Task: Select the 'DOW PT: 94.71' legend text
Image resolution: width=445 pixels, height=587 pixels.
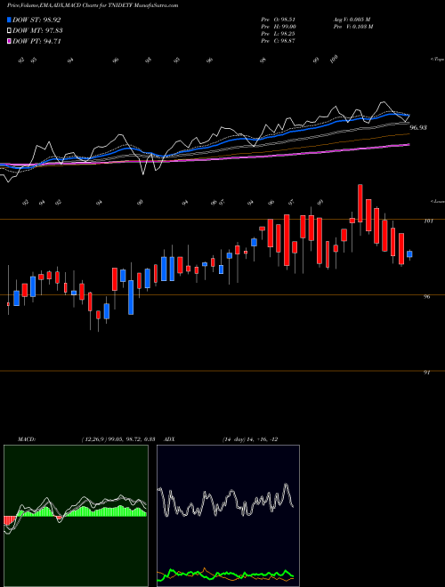Action: (x=36, y=41)
